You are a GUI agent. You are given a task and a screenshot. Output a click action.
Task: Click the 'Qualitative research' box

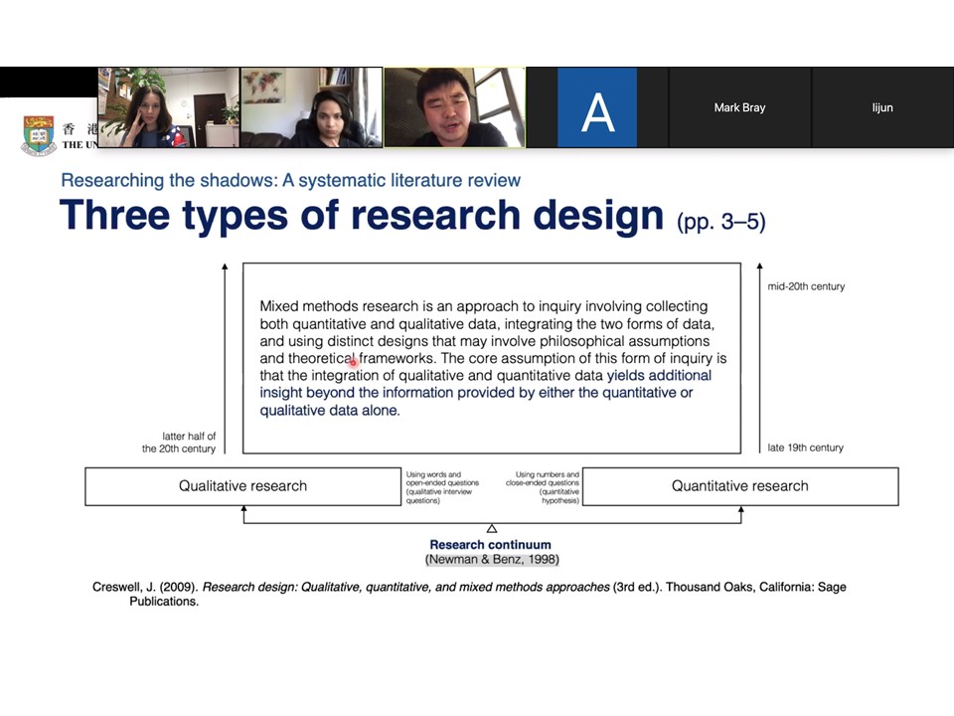(x=242, y=486)
